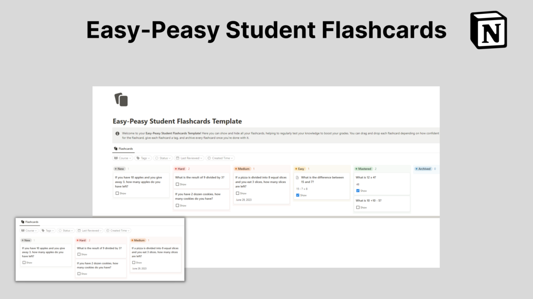Click the Mastered column tag
Image resolution: width=533 pixels, height=299 pixels.
pyautogui.click(x=363, y=169)
